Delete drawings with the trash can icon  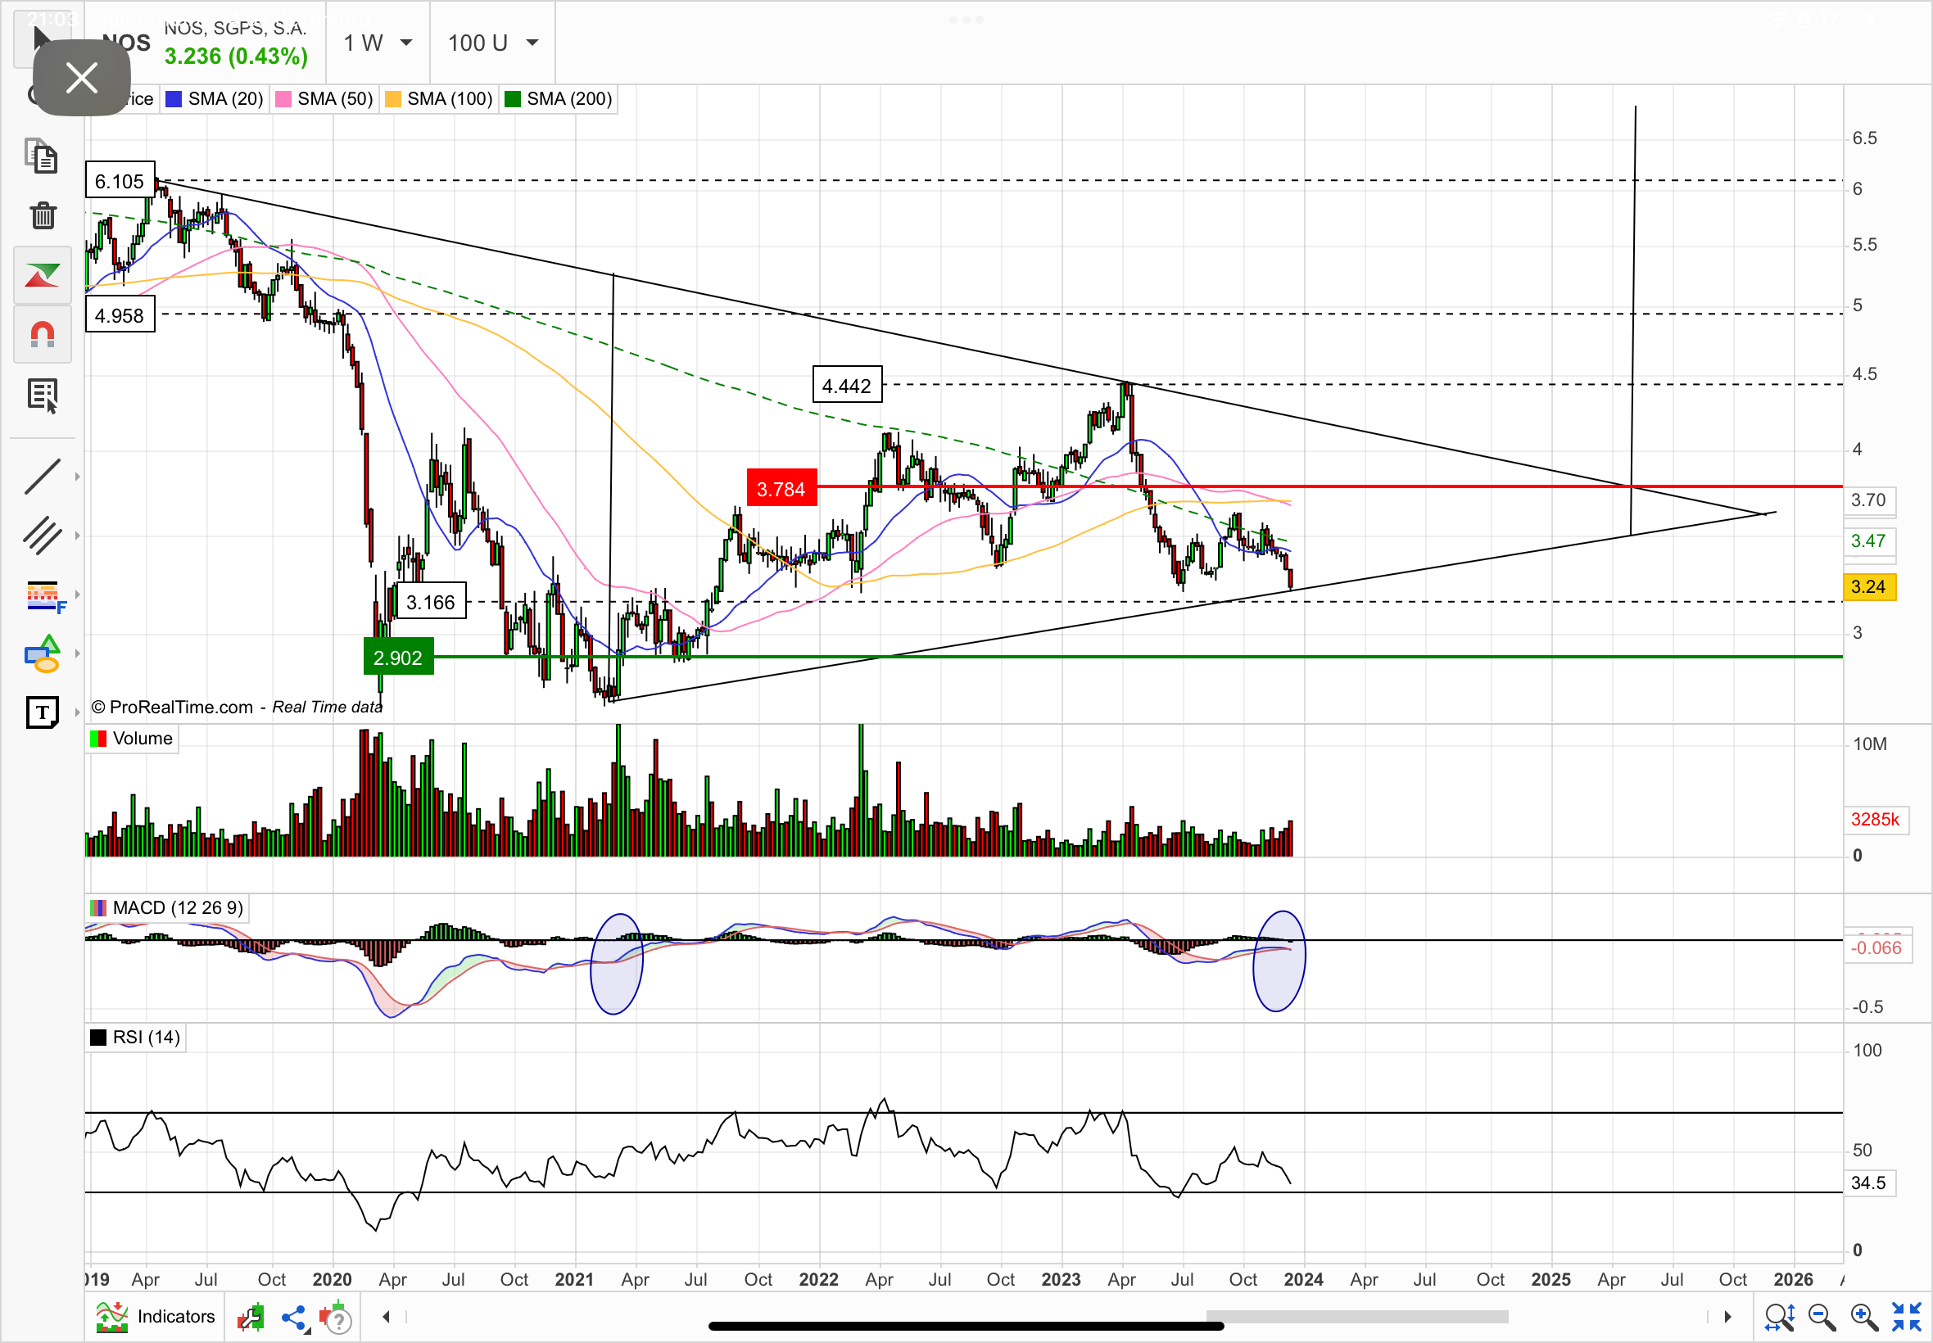tap(43, 215)
